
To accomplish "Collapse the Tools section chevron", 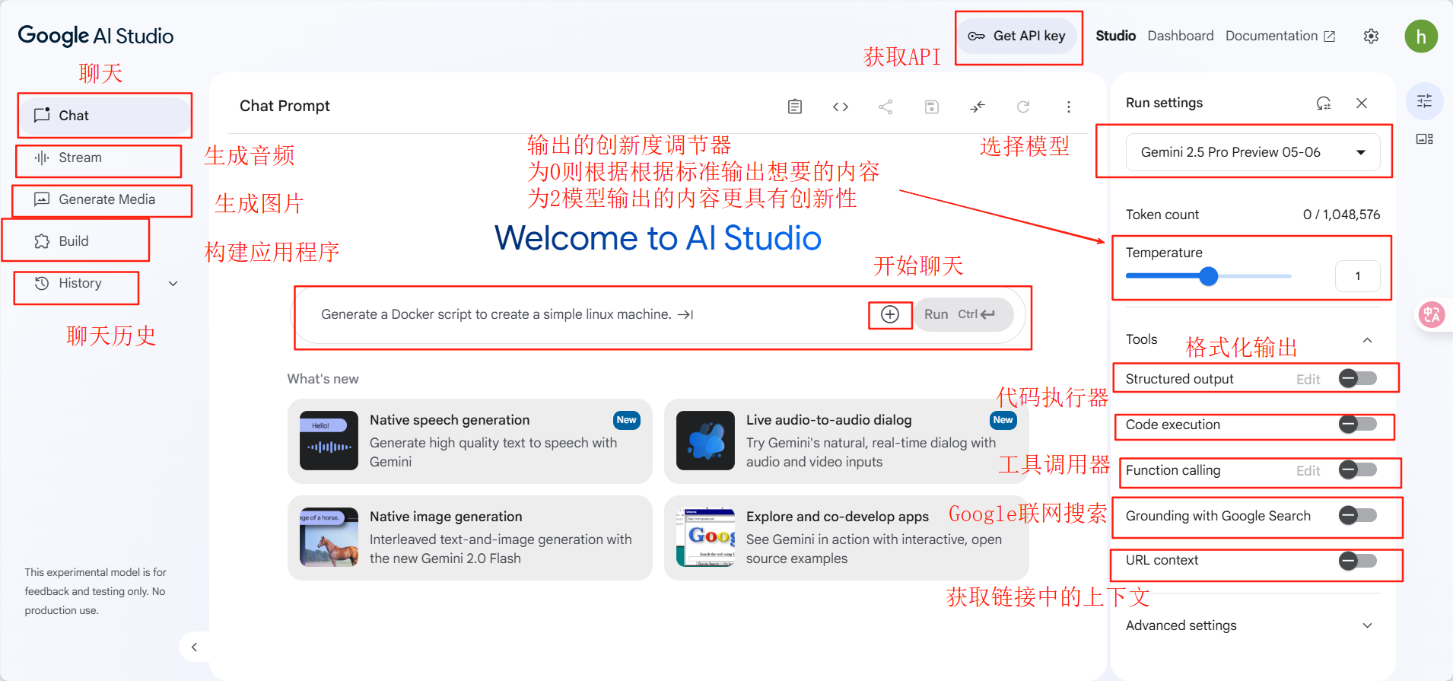I will pos(1367,340).
